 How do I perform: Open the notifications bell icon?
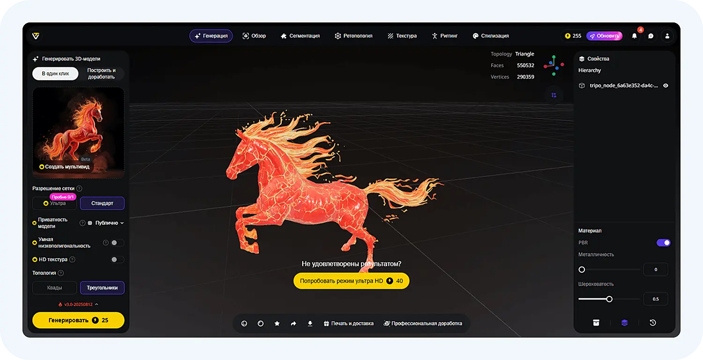pos(634,36)
